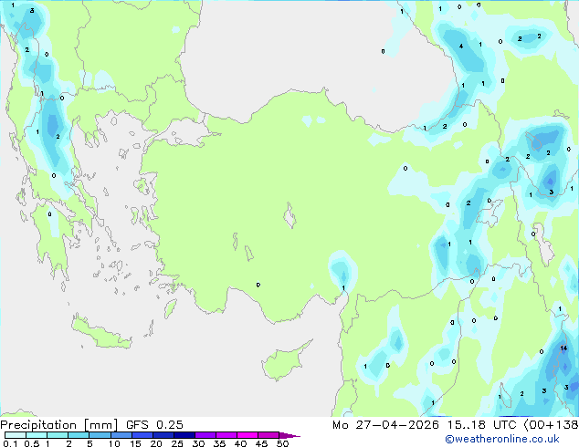Click the 0.1–0.5 mm palest legend swatch
Viewport: 579px width, 447px height.
[16, 435]
